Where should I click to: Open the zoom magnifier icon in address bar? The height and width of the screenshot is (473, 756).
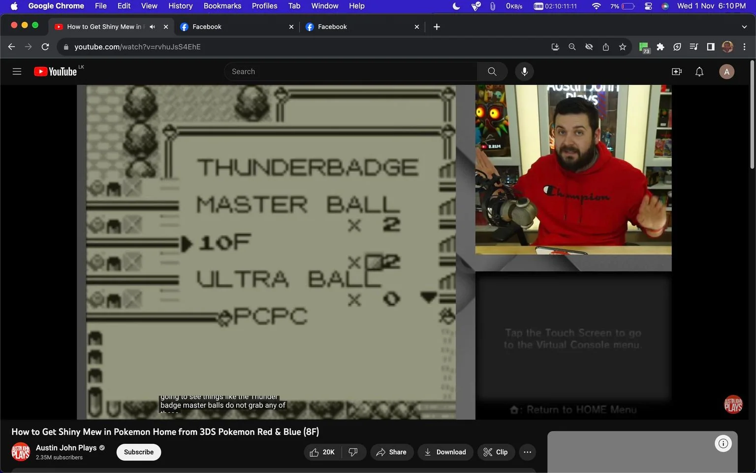tap(572, 47)
